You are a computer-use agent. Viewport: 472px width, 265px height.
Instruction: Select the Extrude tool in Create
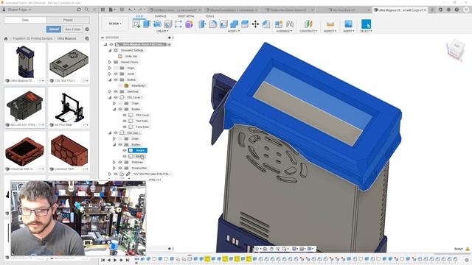[x=147, y=24]
